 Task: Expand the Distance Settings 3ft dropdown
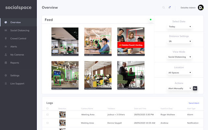pos(179,42)
